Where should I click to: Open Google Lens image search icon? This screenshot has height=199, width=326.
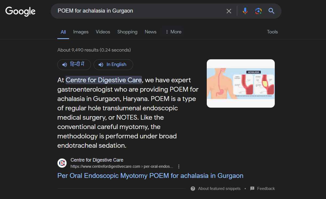258,11
